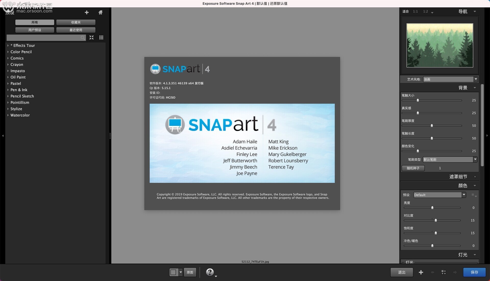Select the 收藏夹 favorites filter
490x281 pixels.
(76, 22)
